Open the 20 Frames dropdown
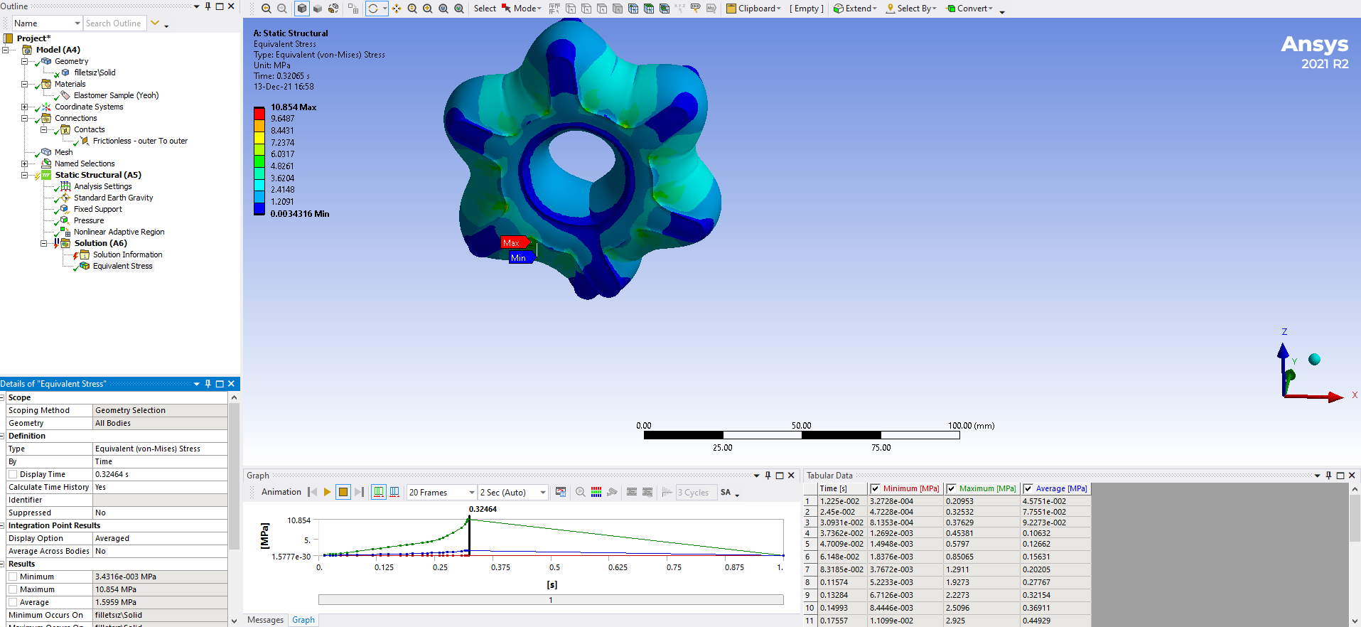This screenshot has height=627, width=1361. pyautogui.click(x=471, y=492)
